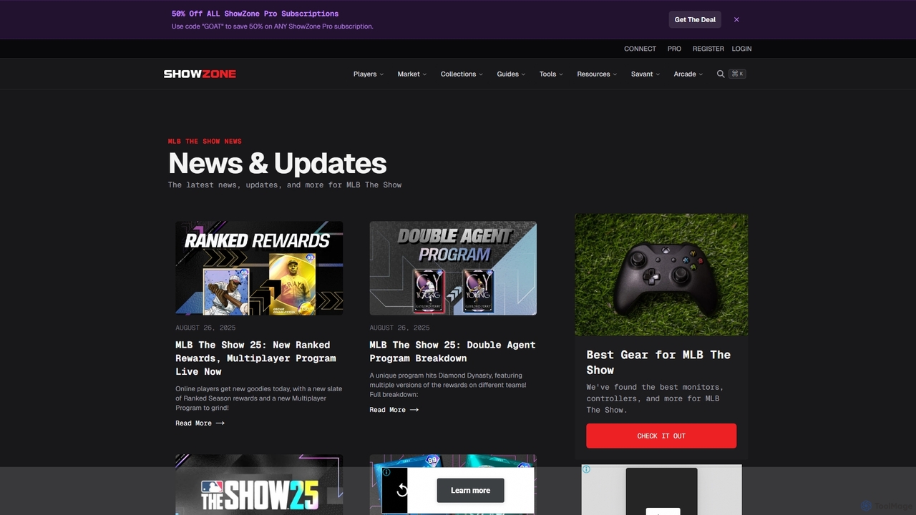Expand the Tools menu
The height and width of the screenshot is (515, 916).
pos(551,74)
